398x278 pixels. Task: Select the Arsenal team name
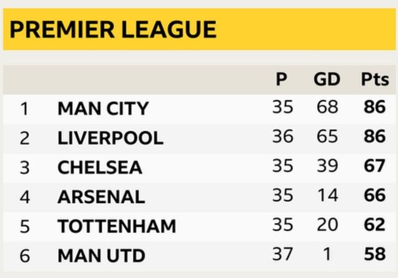coord(101,197)
